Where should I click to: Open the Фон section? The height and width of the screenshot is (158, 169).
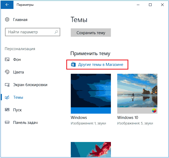point(17,60)
